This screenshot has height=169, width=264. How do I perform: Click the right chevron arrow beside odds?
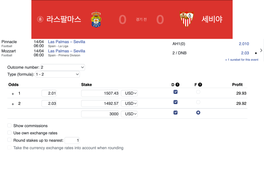point(261,50)
